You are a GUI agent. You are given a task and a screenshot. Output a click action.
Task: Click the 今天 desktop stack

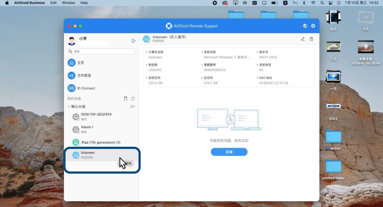[x=366, y=20]
